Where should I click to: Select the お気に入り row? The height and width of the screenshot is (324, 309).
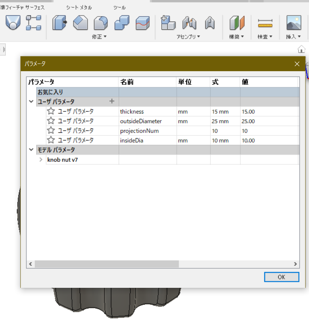pyautogui.click(x=168, y=92)
